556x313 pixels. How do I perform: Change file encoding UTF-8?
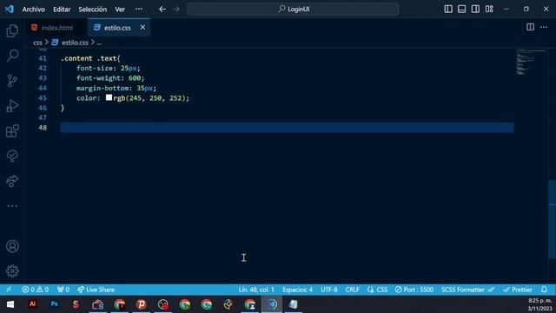(329, 290)
